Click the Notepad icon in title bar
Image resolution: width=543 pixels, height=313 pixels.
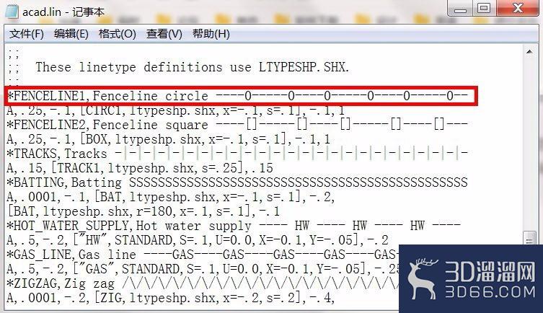tap(11, 12)
